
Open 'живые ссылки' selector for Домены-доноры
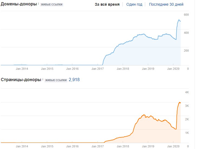[x=52, y=4]
